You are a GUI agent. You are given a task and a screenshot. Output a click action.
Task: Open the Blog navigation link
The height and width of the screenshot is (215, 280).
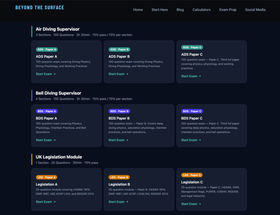[x=180, y=10]
